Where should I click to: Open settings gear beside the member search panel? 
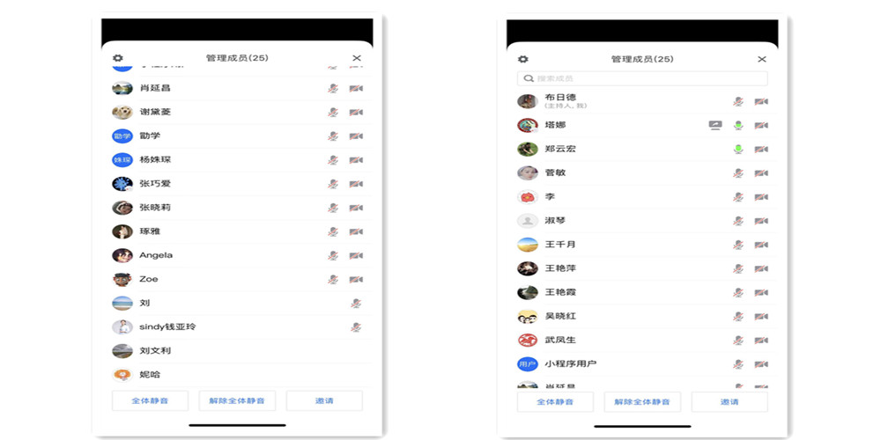pyautogui.click(x=523, y=59)
